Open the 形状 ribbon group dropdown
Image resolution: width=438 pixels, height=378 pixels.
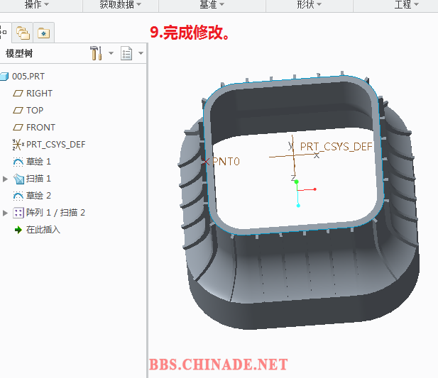(309, 5)
